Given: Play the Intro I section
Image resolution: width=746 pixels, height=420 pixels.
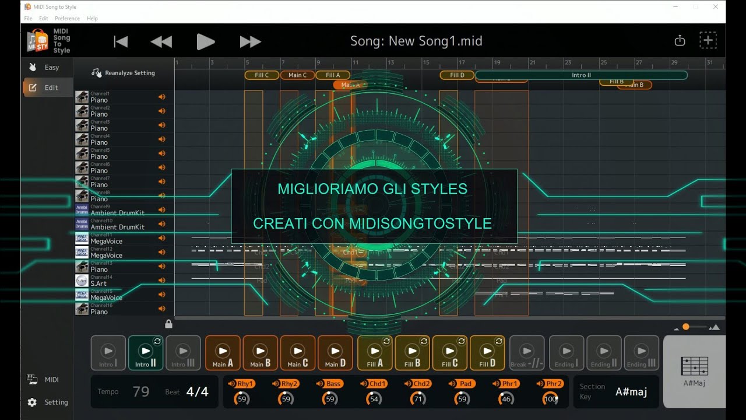Looking at the screenshot, I should coord(108,353).
